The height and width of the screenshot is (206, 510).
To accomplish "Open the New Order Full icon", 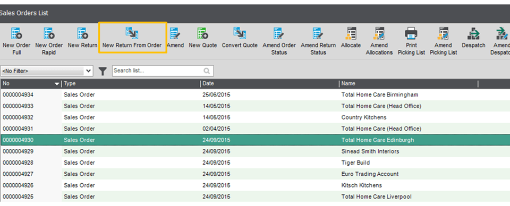I will click(16, 41).
